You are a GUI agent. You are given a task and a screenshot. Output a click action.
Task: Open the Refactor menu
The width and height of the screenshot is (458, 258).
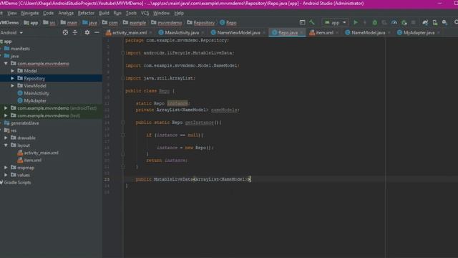(x=86, y=13)
